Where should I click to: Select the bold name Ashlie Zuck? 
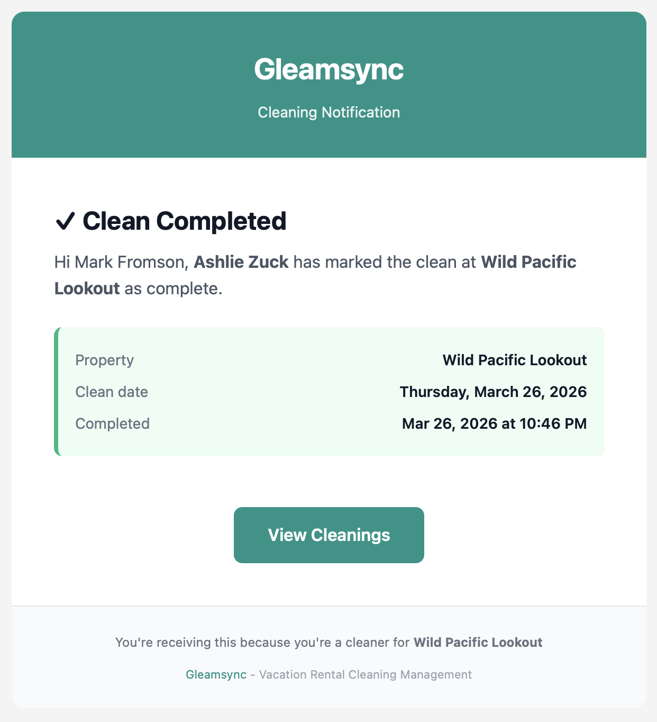tap(241, 262)
